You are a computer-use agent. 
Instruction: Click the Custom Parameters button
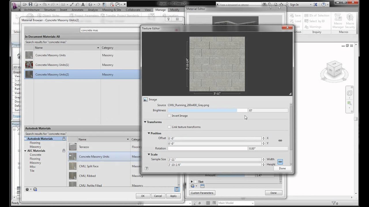click(x=202, y=193)
